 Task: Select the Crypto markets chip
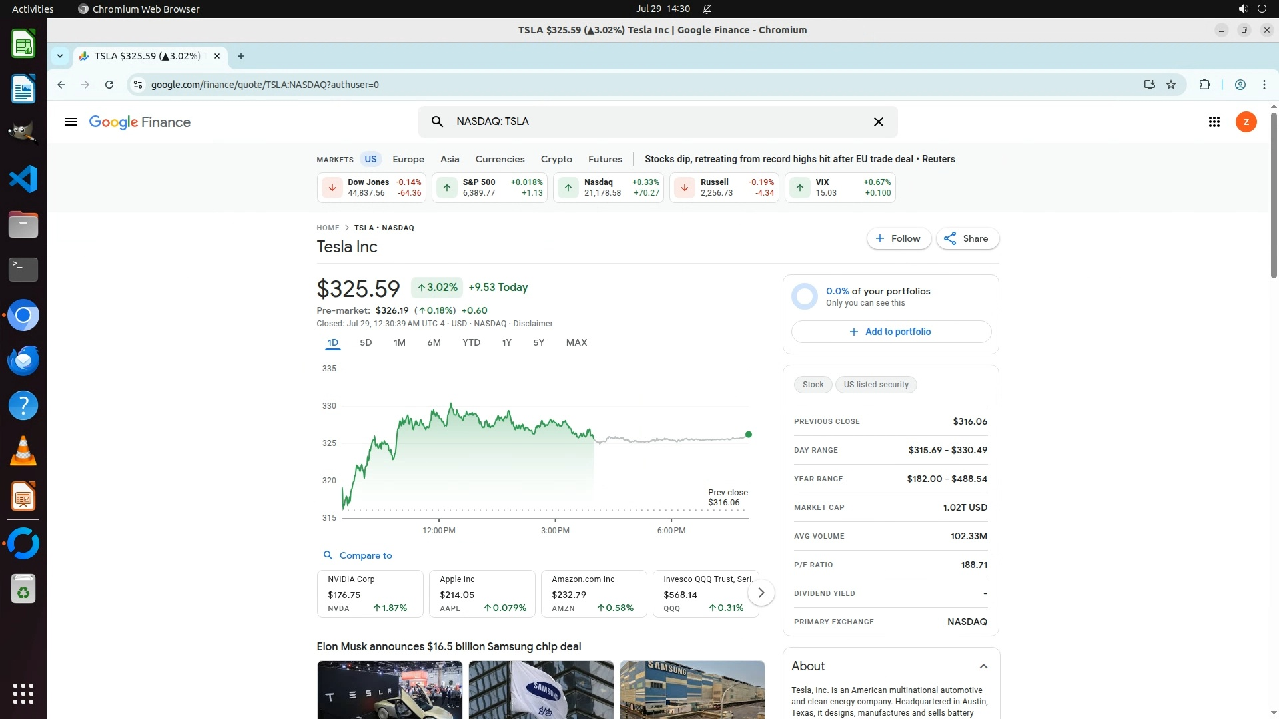tap(556, 159)
